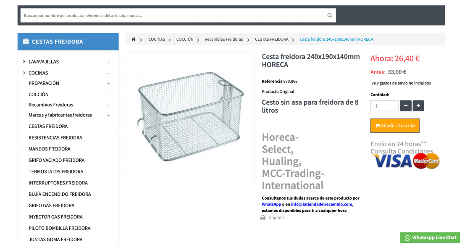
Task: Collapse the Recambios Freidoras section
Action: 108,105
